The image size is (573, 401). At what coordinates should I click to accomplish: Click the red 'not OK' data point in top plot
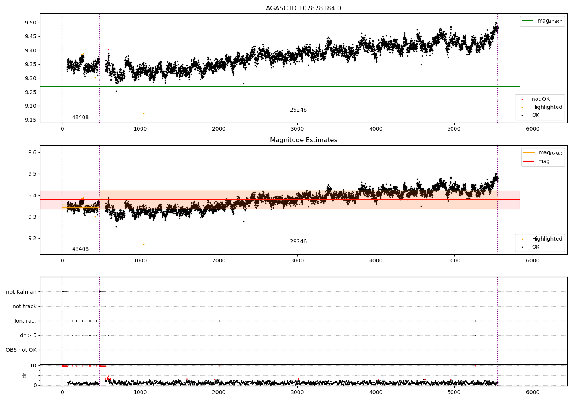click(x=108, y=50)
